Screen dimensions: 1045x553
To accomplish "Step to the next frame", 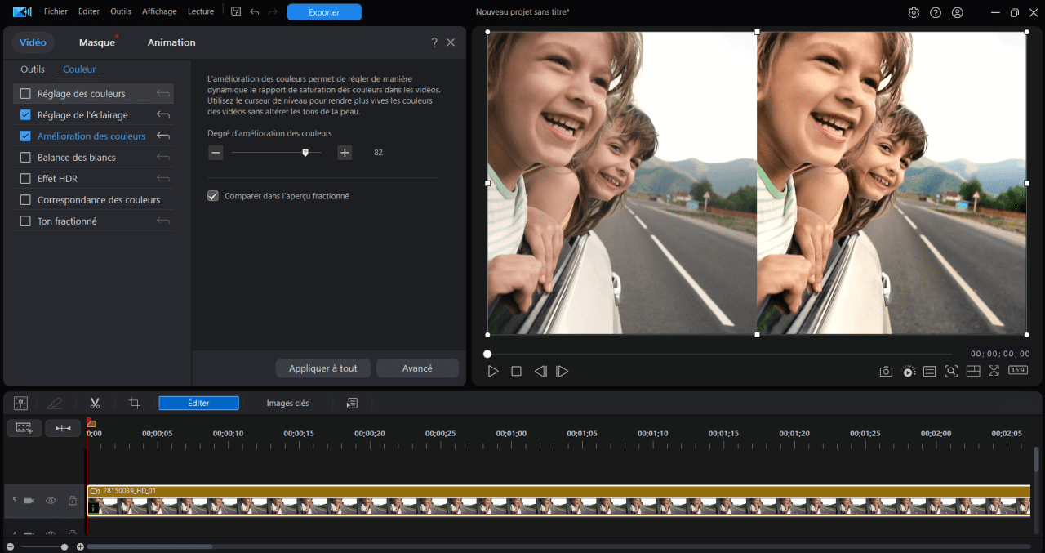I will [x=562, y=371].
